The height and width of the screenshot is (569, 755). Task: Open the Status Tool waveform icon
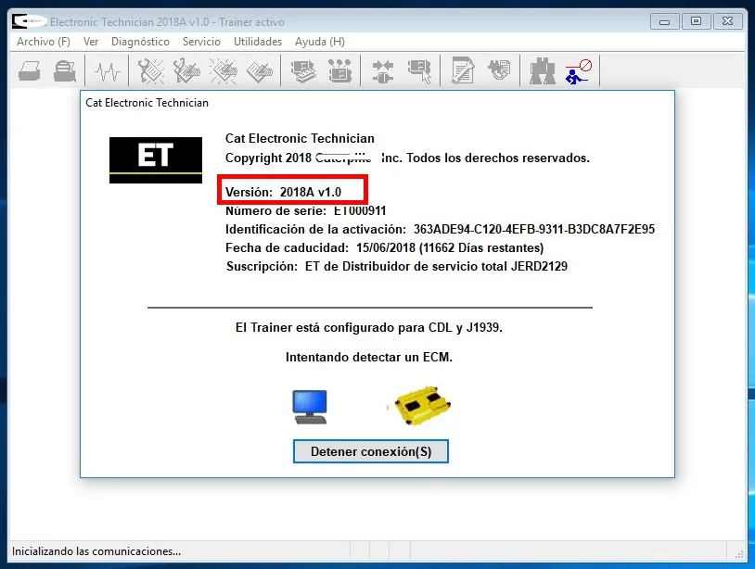[107, 71]
